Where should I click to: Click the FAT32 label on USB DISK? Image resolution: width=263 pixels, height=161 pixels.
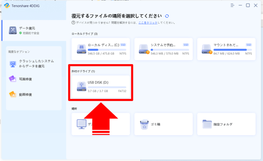pyautogui.click(x=122, y=91)
